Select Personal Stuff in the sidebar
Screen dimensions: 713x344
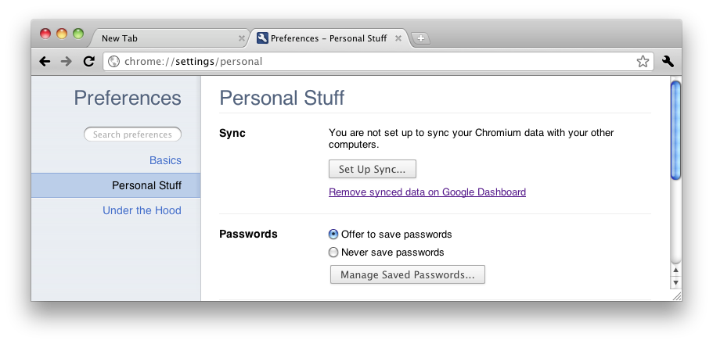[x=146, y=185]
